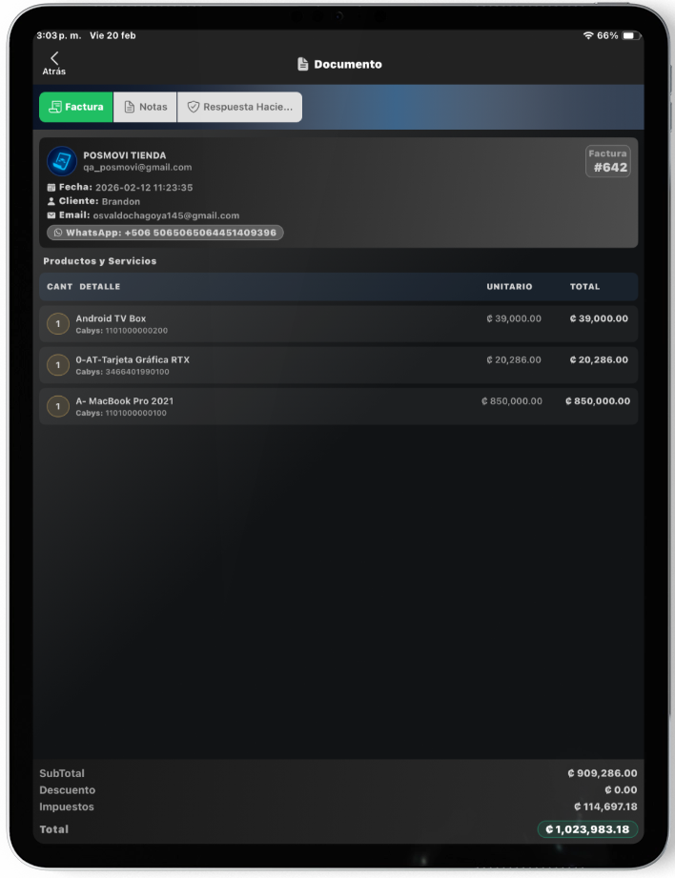Image resolution: width=675 pixels, height=878 pixels.
Task: Check the battery icon in status bar
Action: point(630,35)
